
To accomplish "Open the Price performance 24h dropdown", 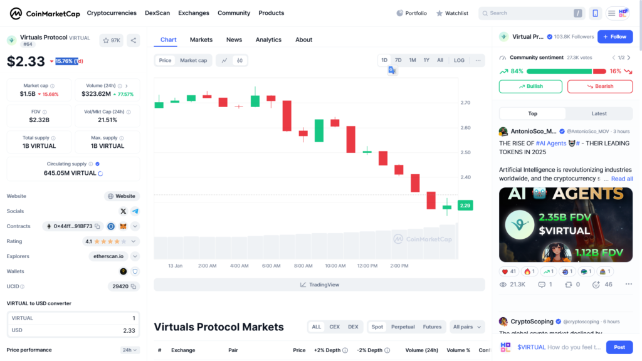I will click(129, 350).
